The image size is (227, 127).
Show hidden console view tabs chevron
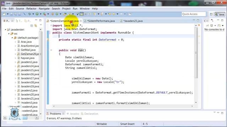click(212, 20)
